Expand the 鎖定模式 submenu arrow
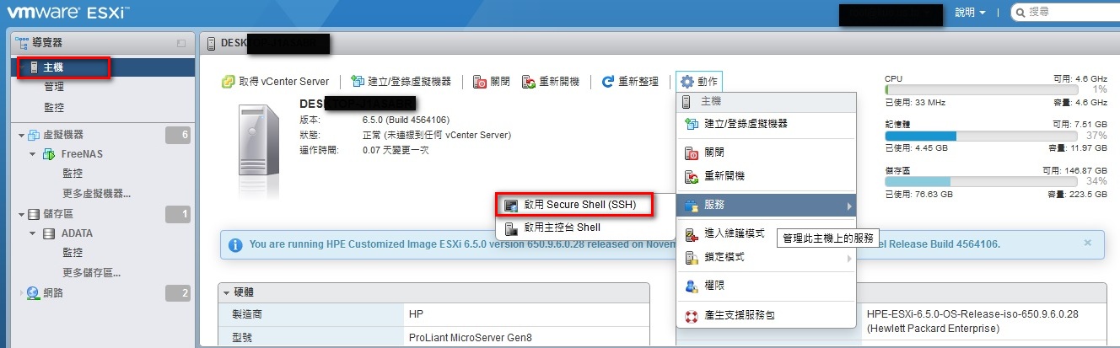Viewport: 1120px width, 348px height. point(849,258)
